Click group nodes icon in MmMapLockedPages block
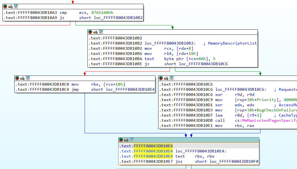The image size is (297, 169). pyautogui.click(x=172, y=78)
